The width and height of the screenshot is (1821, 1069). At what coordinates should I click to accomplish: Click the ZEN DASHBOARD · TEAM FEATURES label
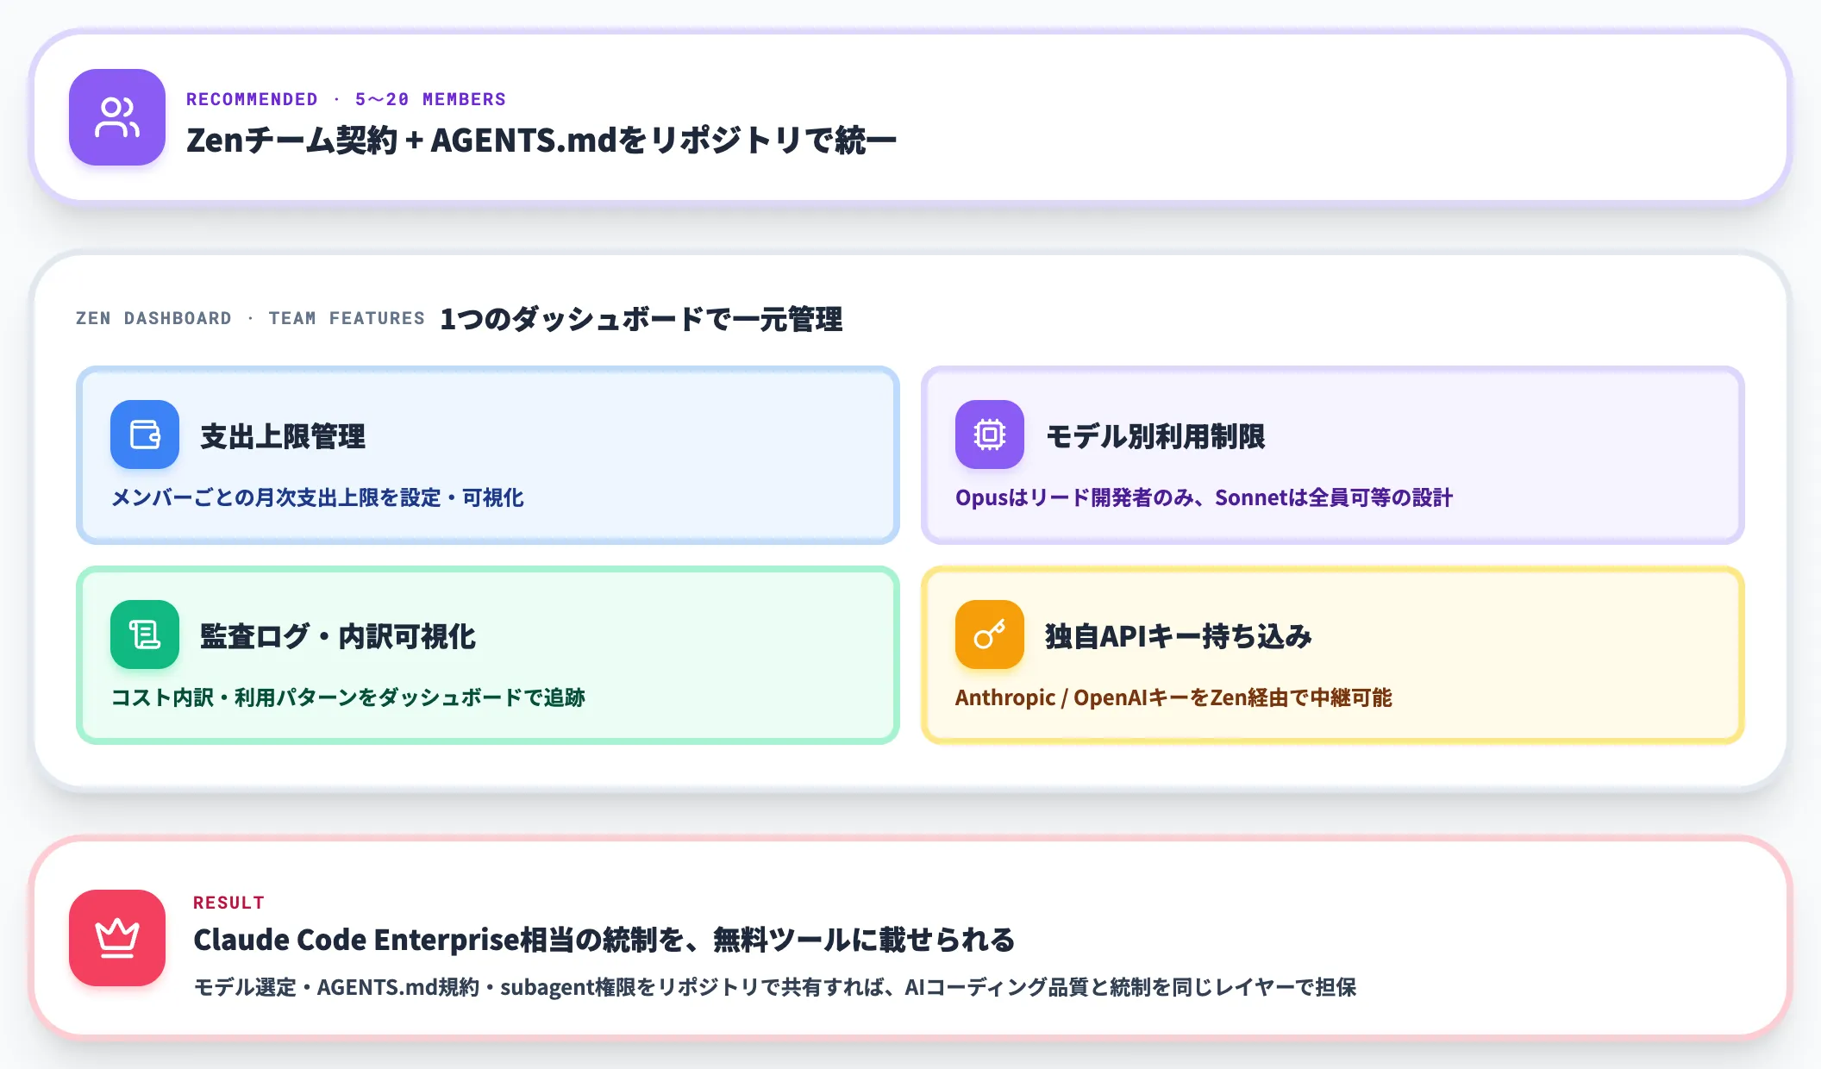coord(250,318)
